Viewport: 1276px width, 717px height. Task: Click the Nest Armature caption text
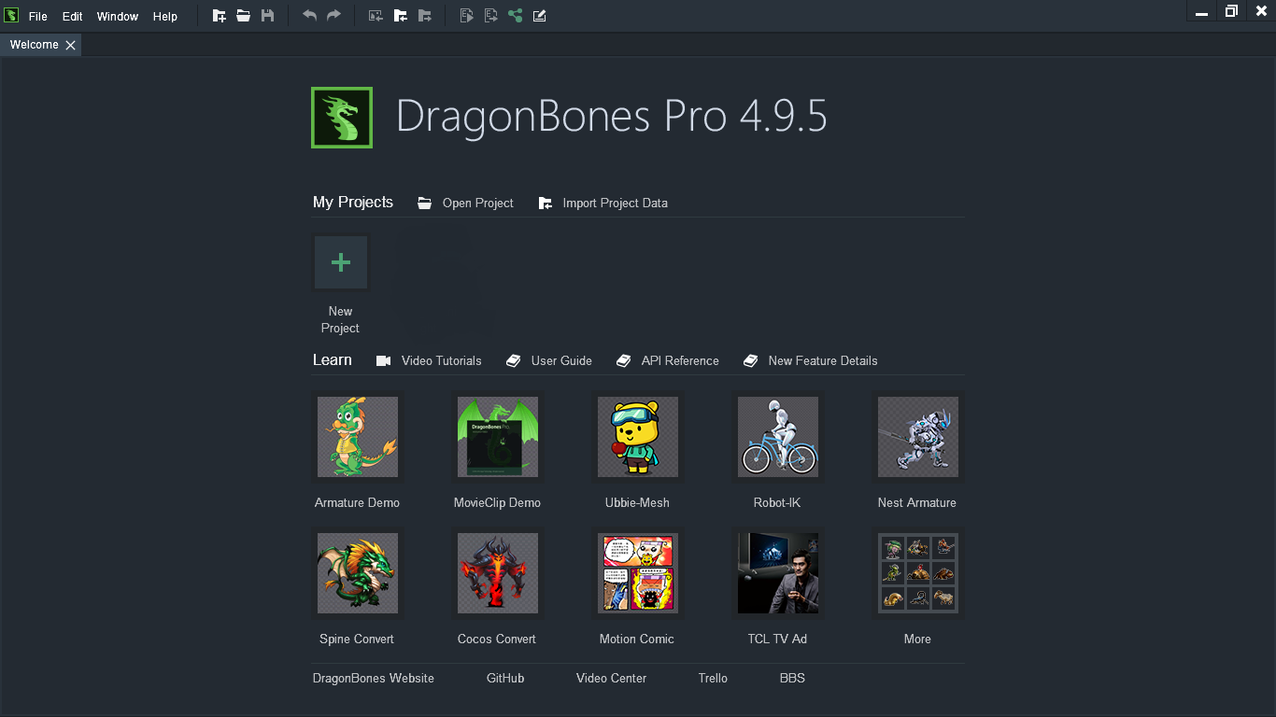917,502
